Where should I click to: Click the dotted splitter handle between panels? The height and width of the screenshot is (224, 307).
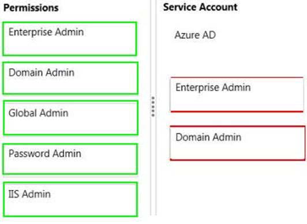[153, 107]
